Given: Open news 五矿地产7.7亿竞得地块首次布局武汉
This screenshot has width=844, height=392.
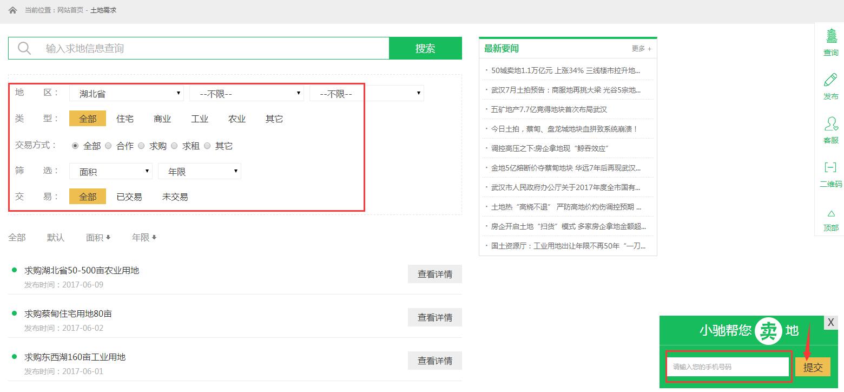Looking at the screenshot, I should [x=549, y=109].
